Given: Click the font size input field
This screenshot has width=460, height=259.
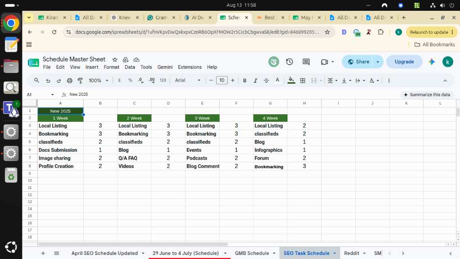Looking at the screenshot, I should click(222, 80).
